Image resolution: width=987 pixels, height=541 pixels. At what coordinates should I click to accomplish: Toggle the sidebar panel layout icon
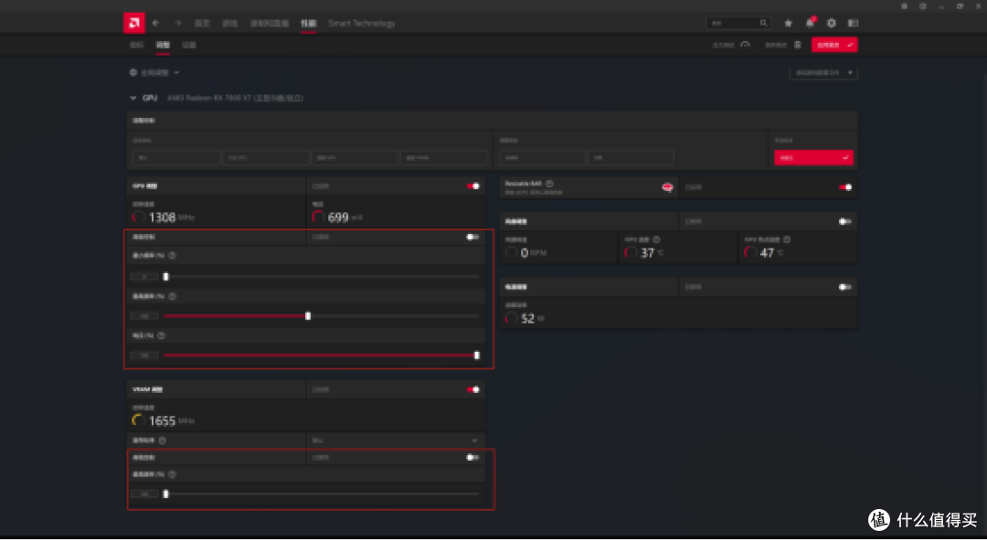coord(853,23)
